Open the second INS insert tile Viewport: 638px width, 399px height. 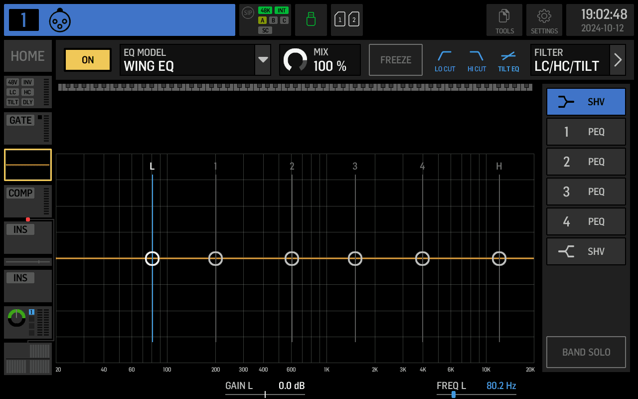click(x=28, y=286)
